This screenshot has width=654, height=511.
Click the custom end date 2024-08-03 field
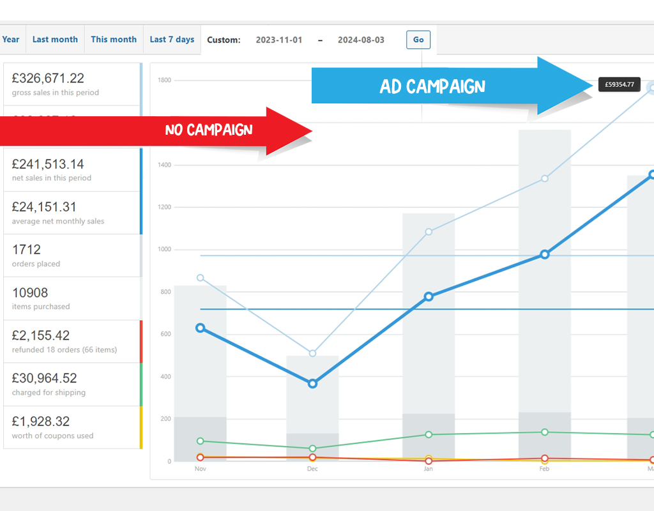pyautogui.click(x=361, y=40)
